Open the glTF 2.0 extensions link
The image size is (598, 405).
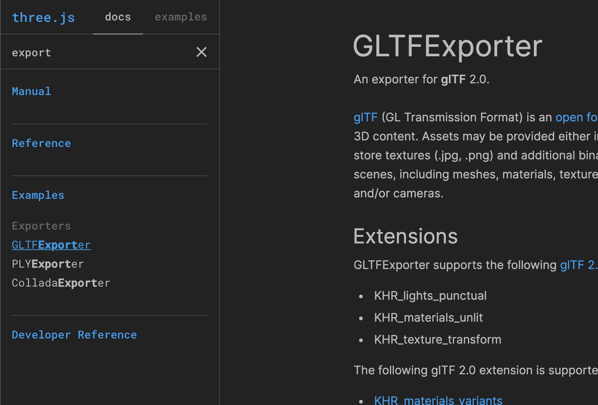point(579,265)
